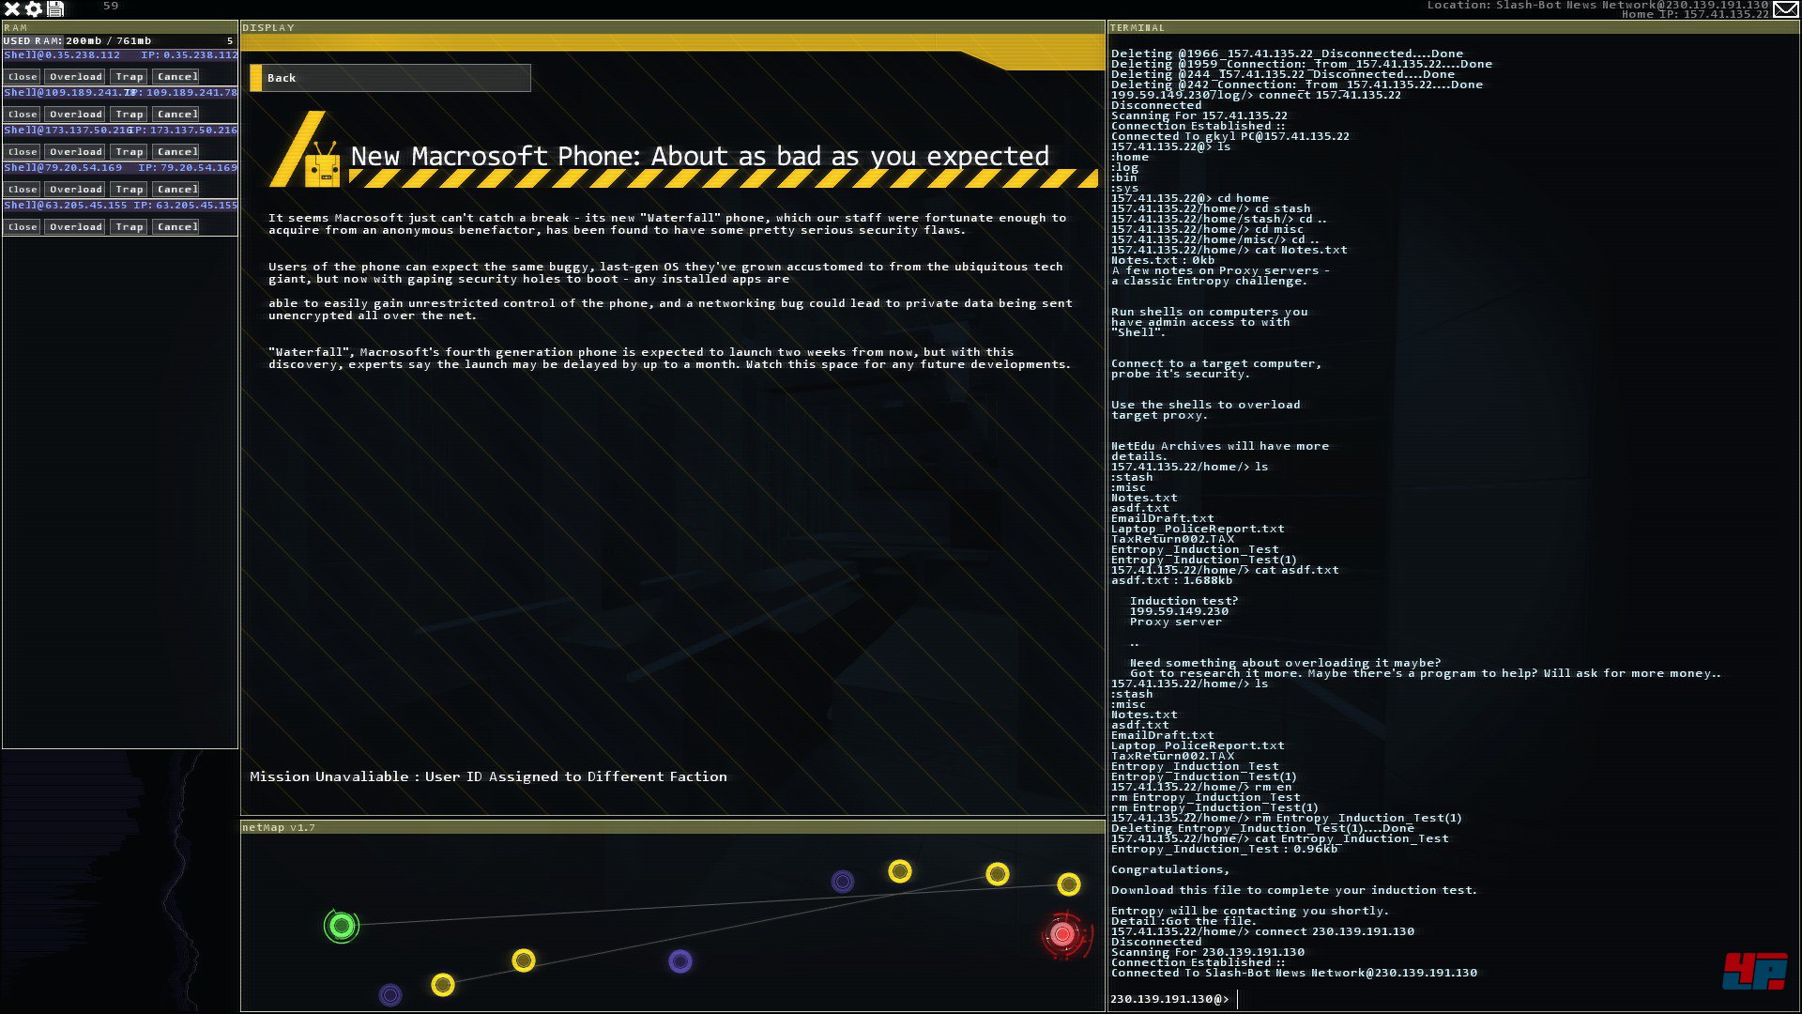Open the settings gear icon

pyautogui.click(x=34, y=9)
